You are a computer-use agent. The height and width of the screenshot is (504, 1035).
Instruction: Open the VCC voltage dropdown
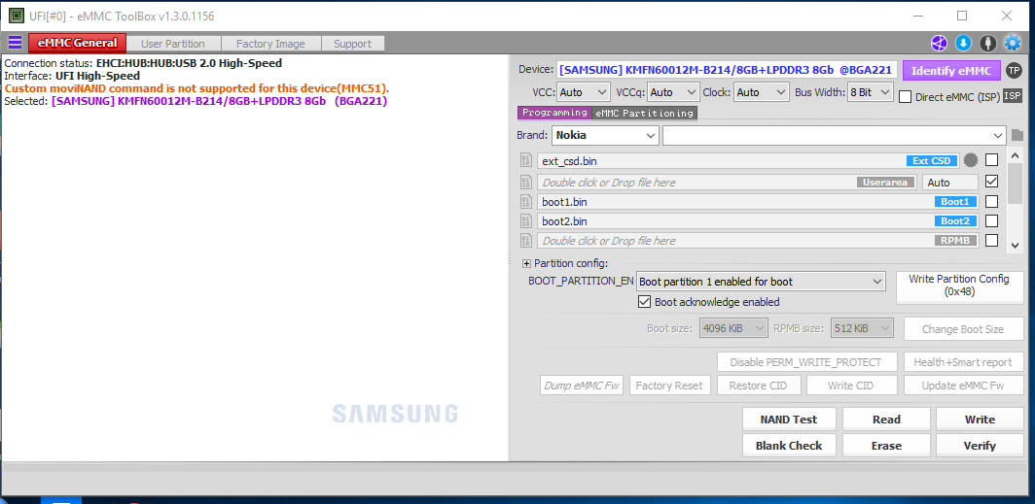584,92
